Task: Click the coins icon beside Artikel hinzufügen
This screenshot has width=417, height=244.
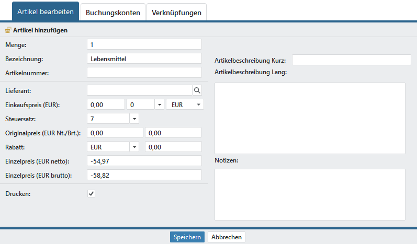Action: tap(8, 30)
